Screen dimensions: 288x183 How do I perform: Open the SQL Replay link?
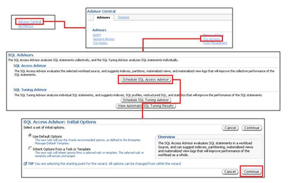coord(101,43)
